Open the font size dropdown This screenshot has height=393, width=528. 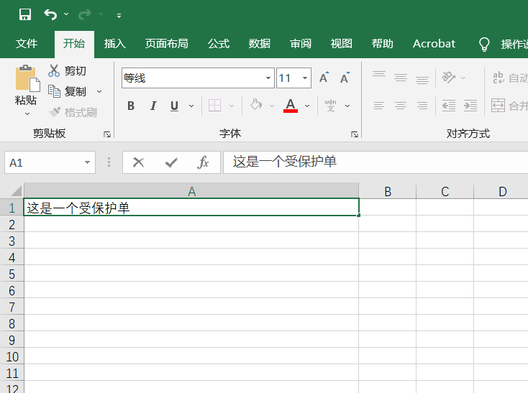[306, 78]
